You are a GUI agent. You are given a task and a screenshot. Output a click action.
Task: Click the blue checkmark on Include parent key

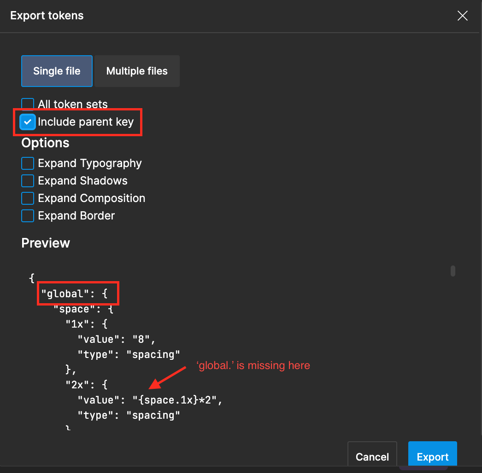[28, 122]
